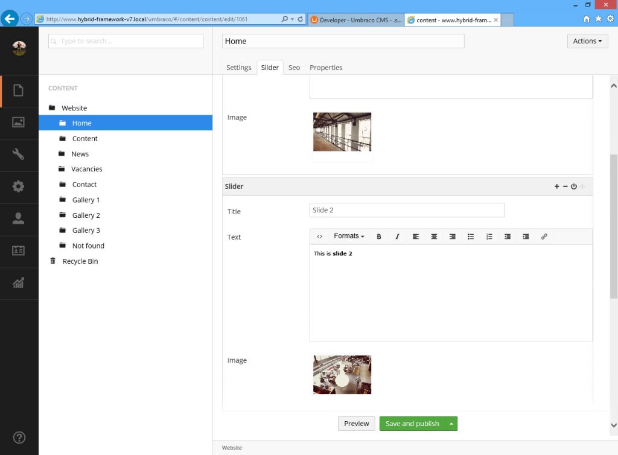Open the Developer gear section

point(19,186)
